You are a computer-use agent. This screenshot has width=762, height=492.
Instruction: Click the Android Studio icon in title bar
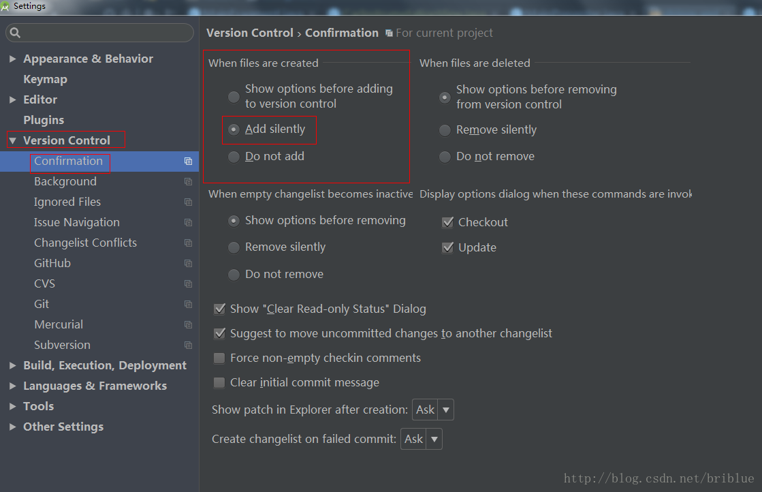(5, 6)
